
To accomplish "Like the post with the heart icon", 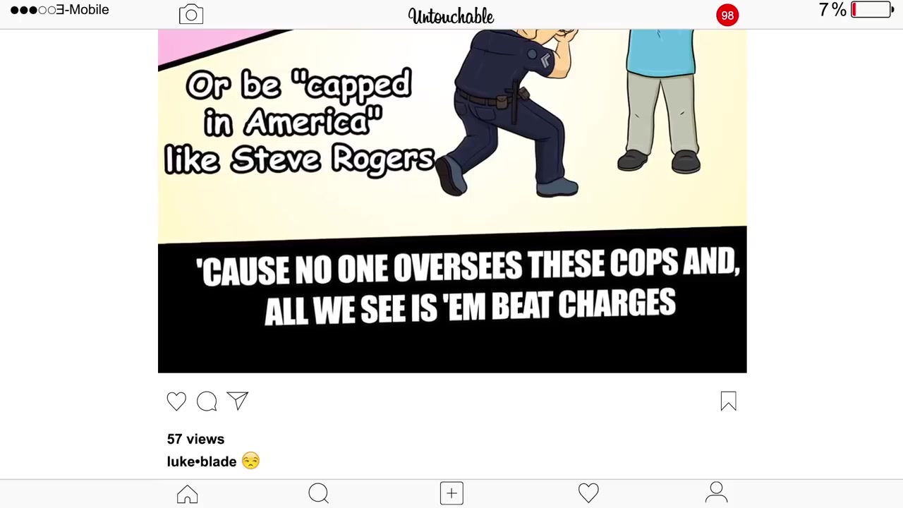I will (x=176, y=401).
